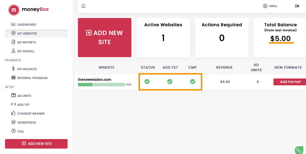Click the Consent Banner thumbs-up icon
306x154 pixels.
pyautogui.click(x=13, y=113)
